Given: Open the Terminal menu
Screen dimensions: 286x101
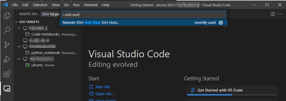Looking at the screenshot, I should point(91,5).
